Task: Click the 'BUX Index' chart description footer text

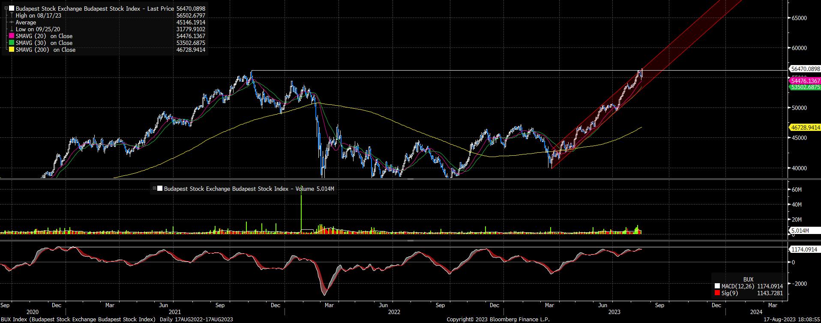Action: pyautogui.click(x=117, y=320)
